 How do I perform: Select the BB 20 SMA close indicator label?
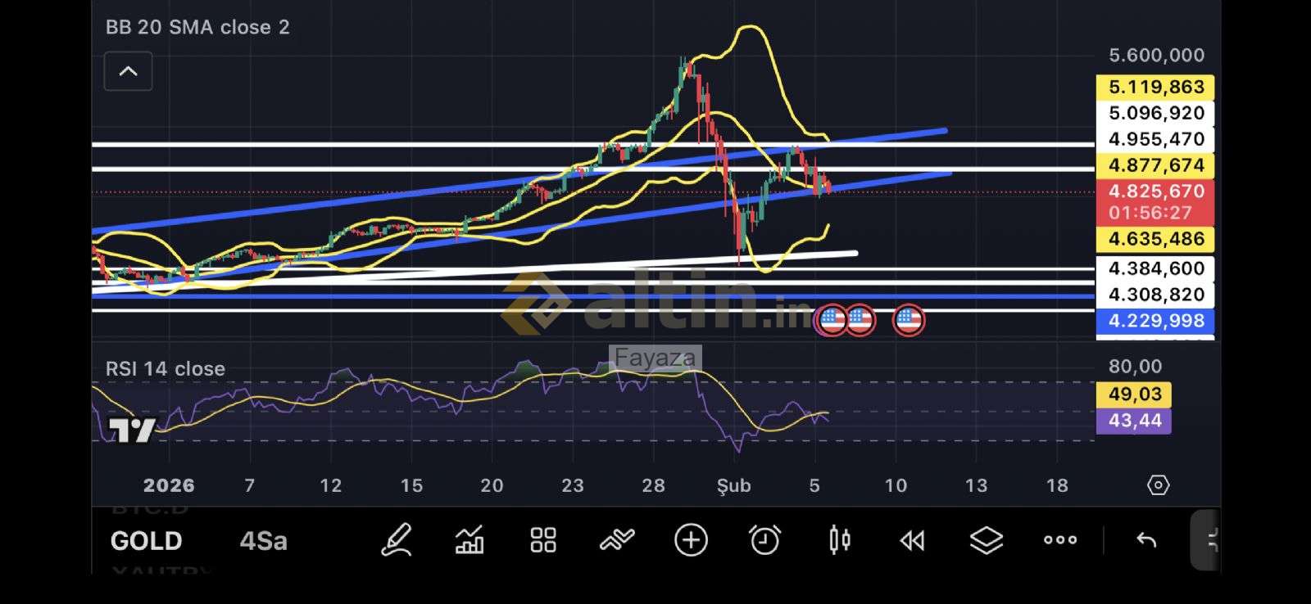point(197,27)
